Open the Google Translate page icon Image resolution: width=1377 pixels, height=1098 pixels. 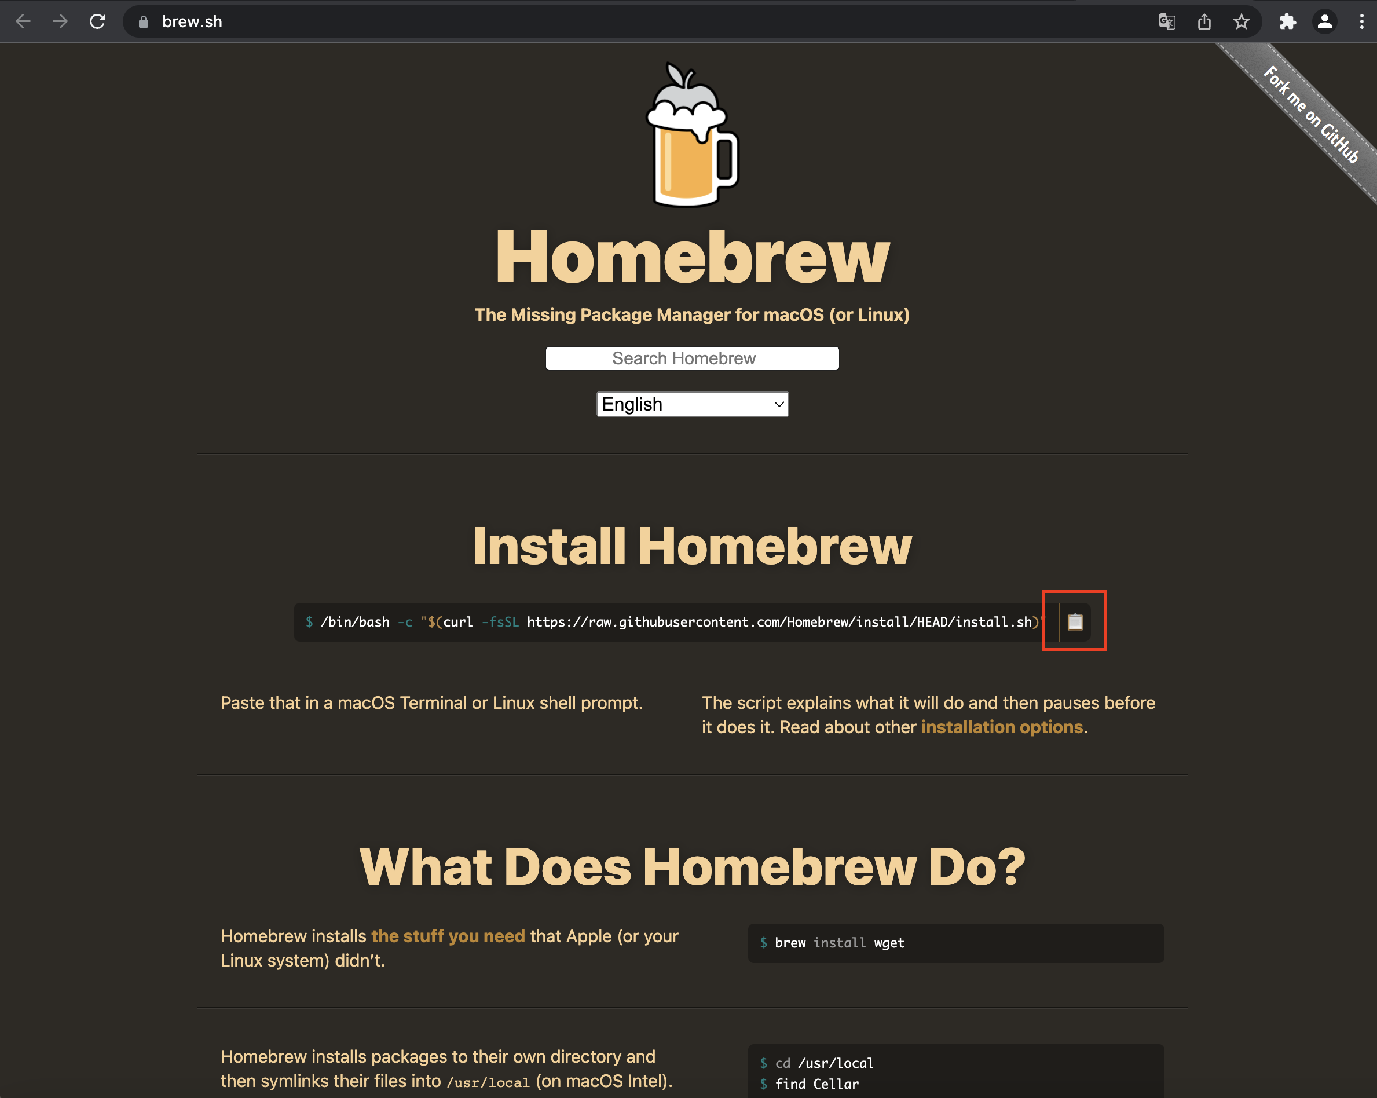[1166, 22]
